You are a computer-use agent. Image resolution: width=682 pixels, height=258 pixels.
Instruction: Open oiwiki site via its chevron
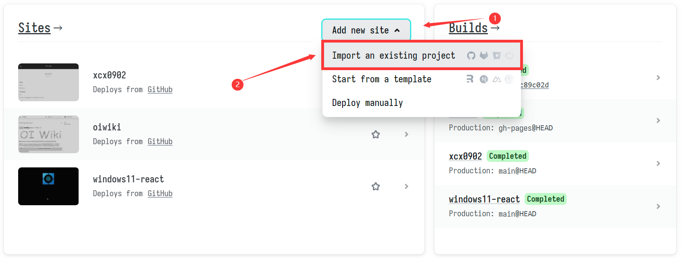pos(407,134)
